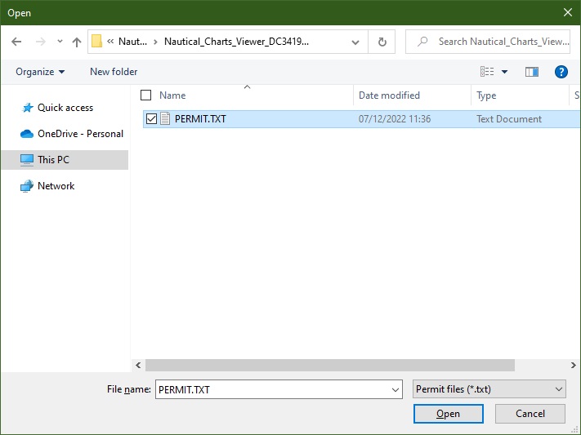
Task: Open the view options dropdown arrow
Action: 504,72
